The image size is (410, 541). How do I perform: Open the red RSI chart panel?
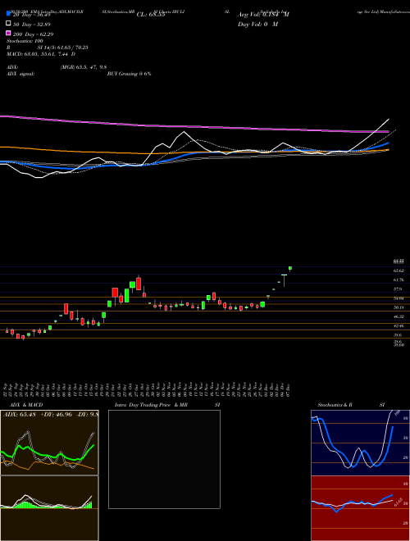click(360, 508)
